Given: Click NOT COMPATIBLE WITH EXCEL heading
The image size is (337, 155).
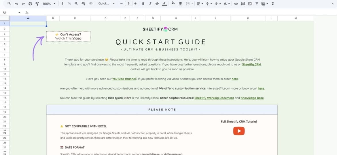Looking at the screenshot, I should coord(86,126).
